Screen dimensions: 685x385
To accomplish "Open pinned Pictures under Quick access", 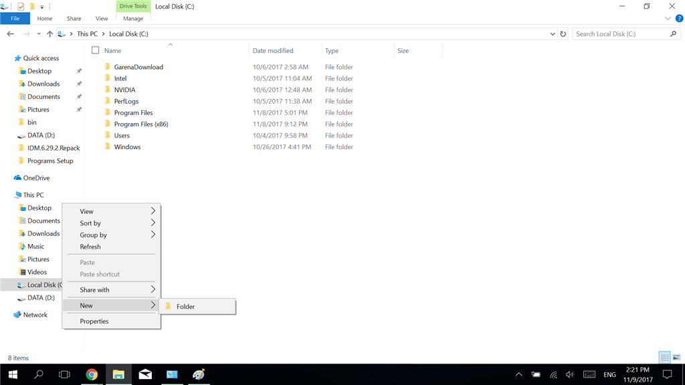I will (38, 110).
